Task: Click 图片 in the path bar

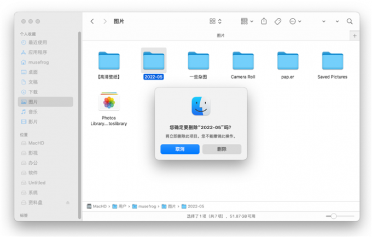Action: point(168,206)
